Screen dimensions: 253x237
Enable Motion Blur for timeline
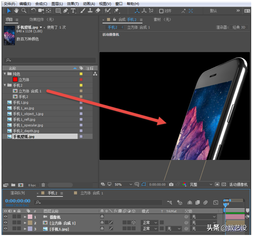coord(205,202)
